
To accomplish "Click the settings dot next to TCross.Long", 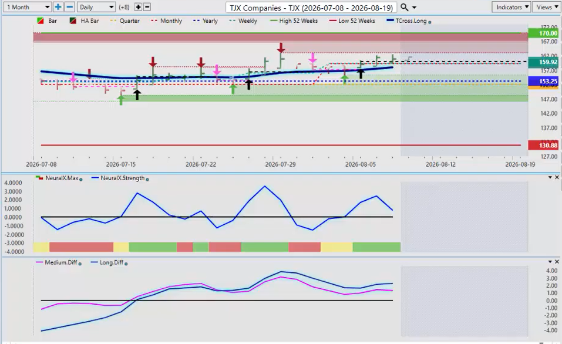I will (x=430, y=22).
